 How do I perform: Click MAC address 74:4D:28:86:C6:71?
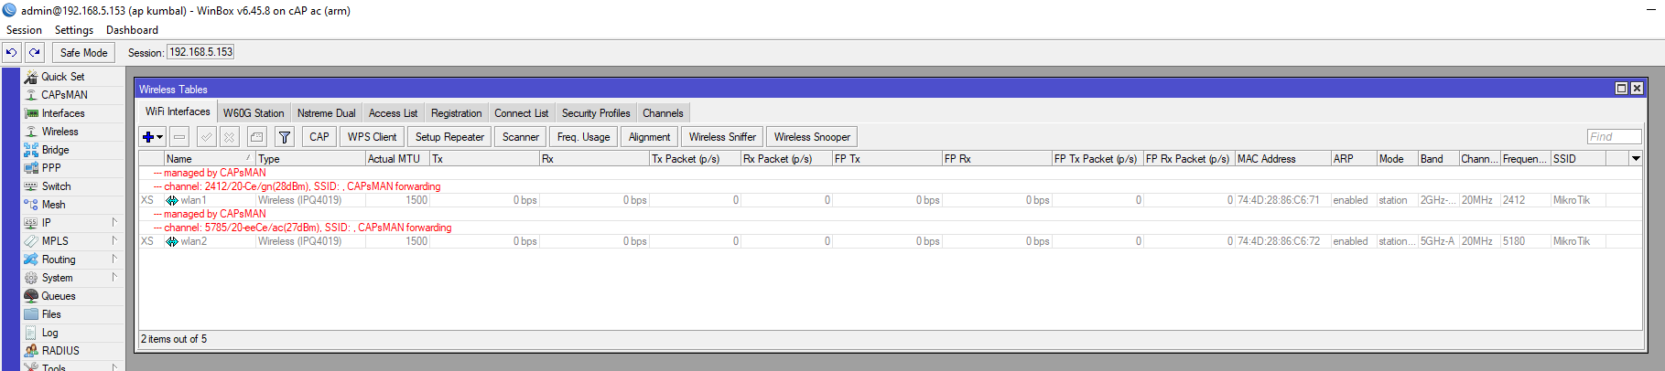(x=1279, y=200)
